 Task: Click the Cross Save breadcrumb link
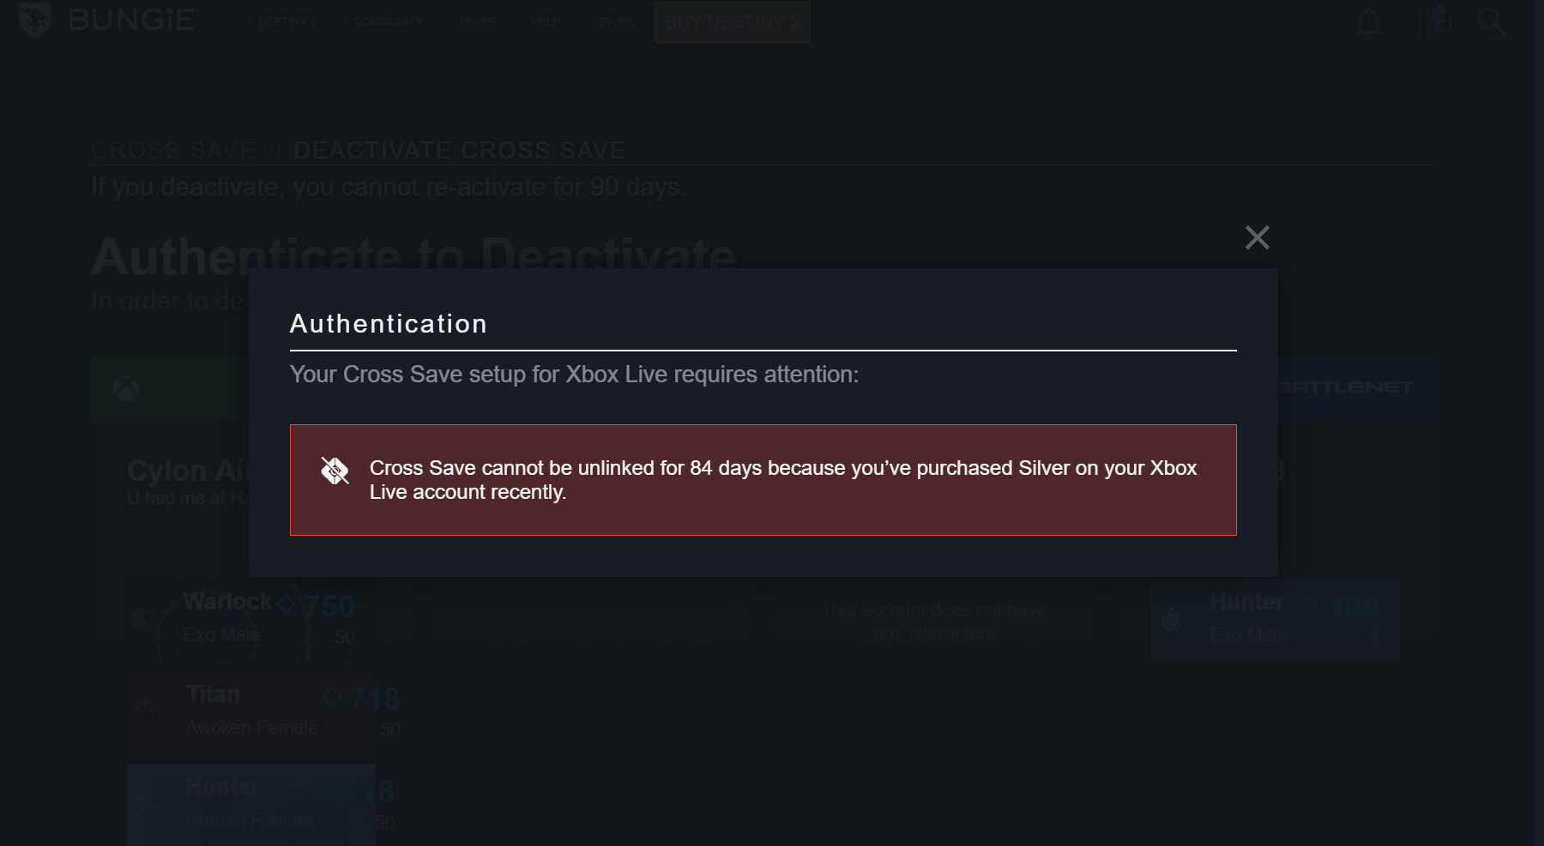pyautogui.click(x=173, y=150)
